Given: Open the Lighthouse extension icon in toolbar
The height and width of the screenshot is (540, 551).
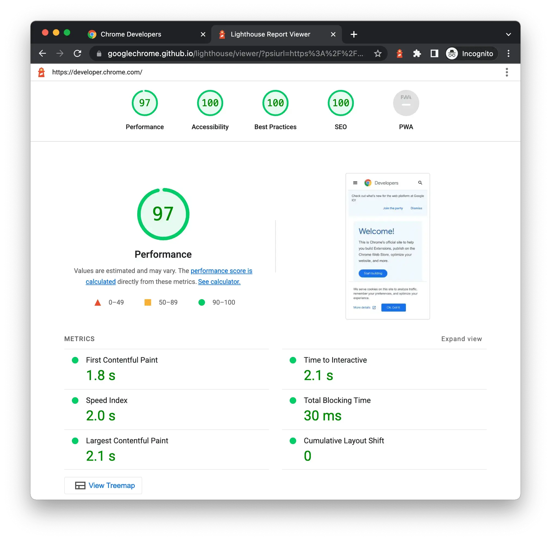Looking at the screenshot, I should click(399, 53).
